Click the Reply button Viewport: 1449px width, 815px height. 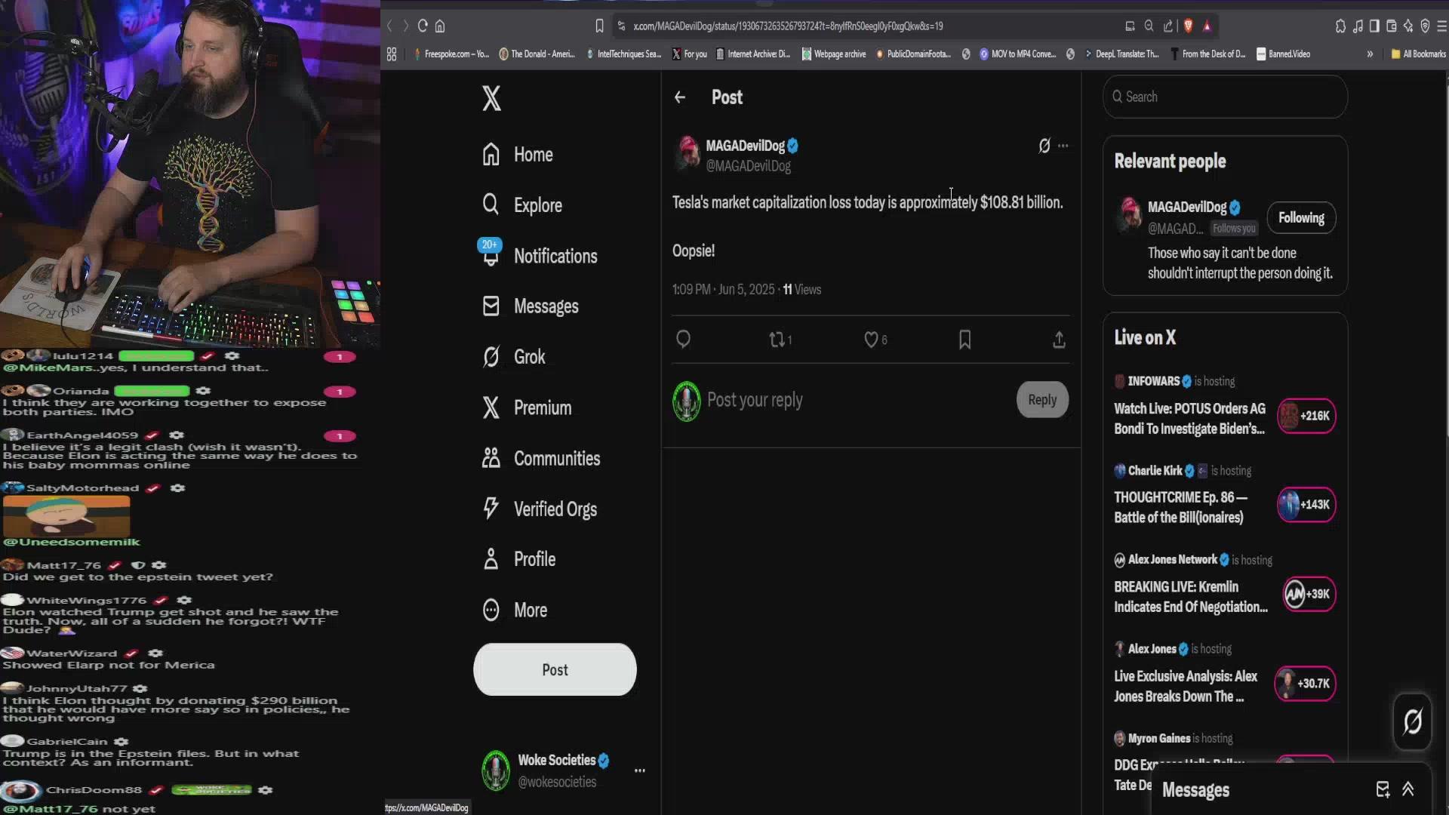click(1042, 400)
